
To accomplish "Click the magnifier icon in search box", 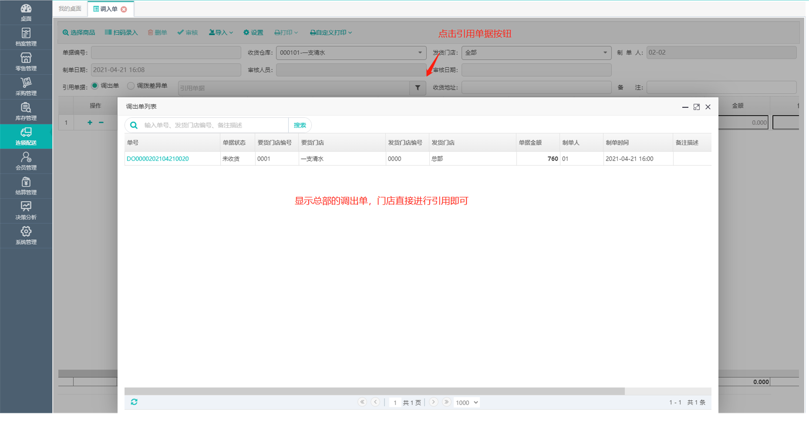I will click(134, 125).
